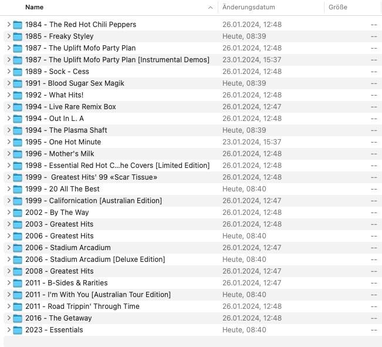Click date 23.01.2024, 15:37 of One Hot Minute
The width and height of the screenshot is (382, 347).
252,142
